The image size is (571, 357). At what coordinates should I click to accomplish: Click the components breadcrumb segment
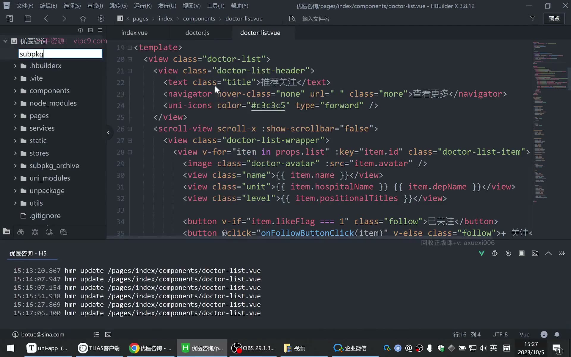coord(199,18)
